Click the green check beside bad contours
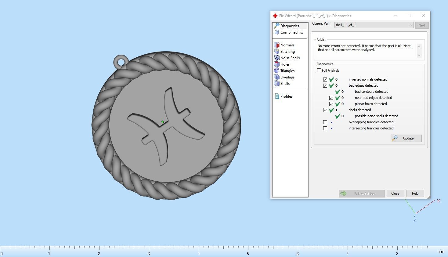The width and height of the screenshot is (448, 257). 338,92
